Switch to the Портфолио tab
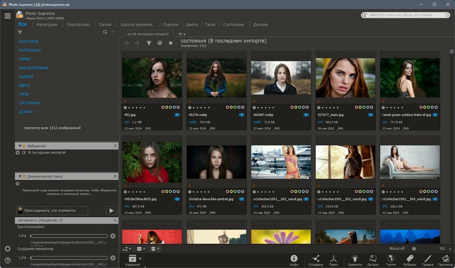The width and height of the screenshot is (455, 268). pos(78,25)
